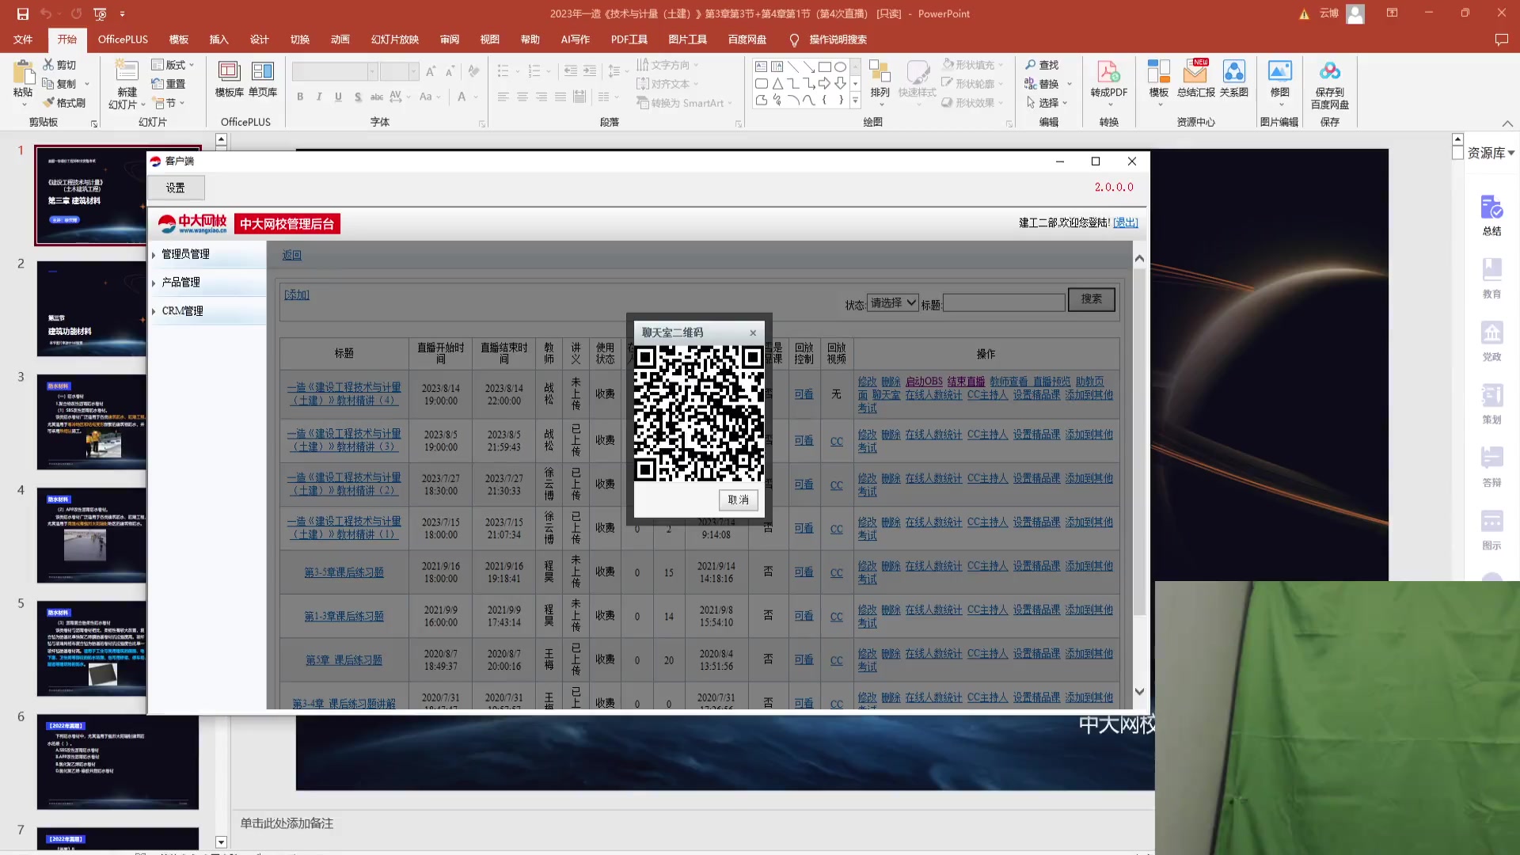
Task: Open the Single Page Library (单页库) icon
Action: click(x=262, y=71)
